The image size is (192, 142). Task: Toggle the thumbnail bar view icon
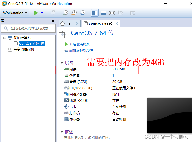[103, 13]
